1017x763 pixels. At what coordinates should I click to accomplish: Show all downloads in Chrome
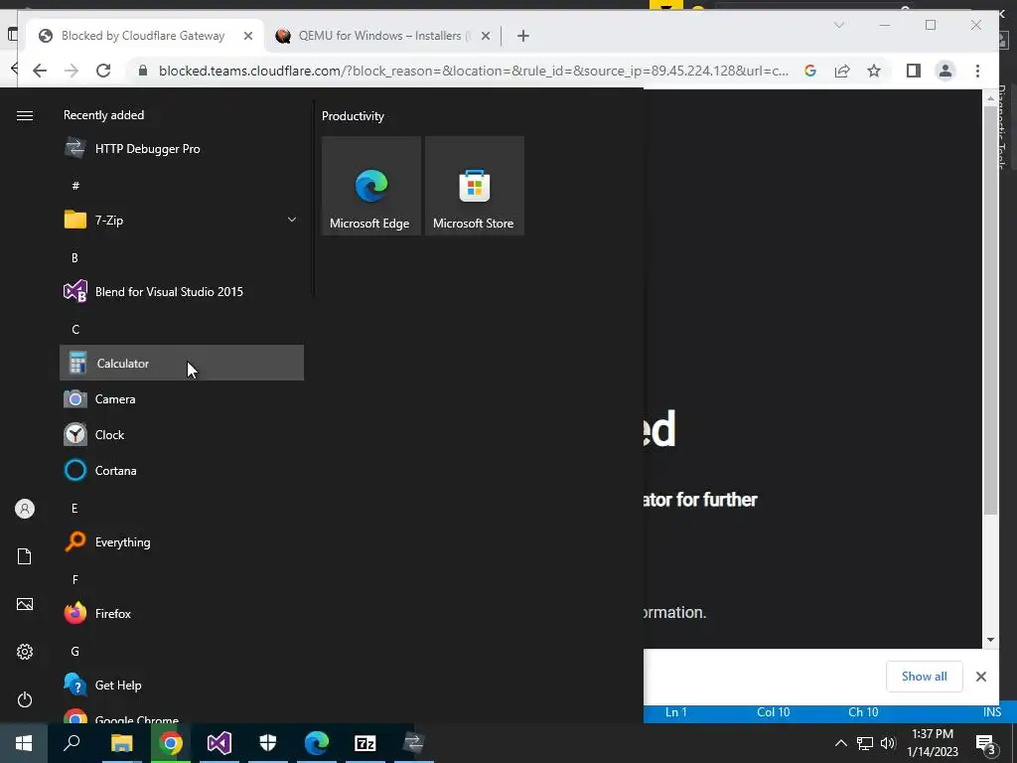tap(925, 676)
